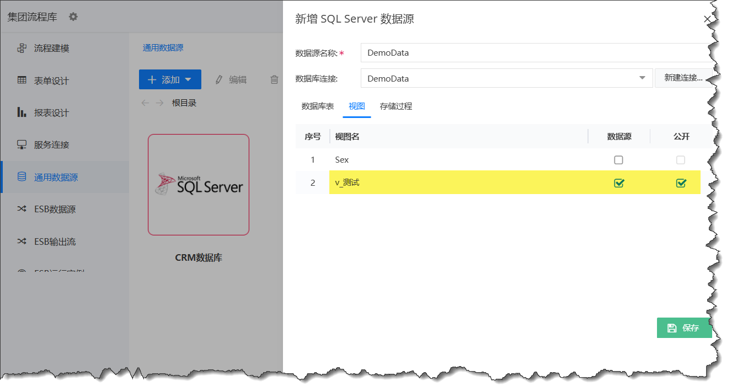Select the CRM数据库 SQL Server thumbnail
The width and height of the screenshot is (732, 392).
198,185
